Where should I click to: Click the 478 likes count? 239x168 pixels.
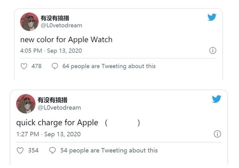tap(36, 66)
